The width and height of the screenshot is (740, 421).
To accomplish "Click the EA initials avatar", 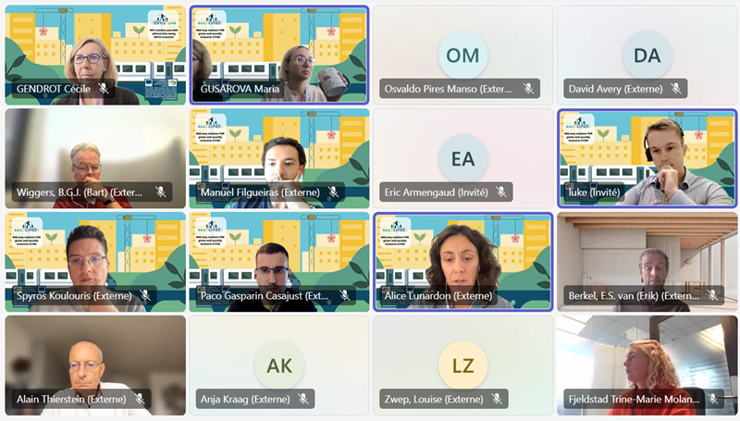I will click(463, 158).
